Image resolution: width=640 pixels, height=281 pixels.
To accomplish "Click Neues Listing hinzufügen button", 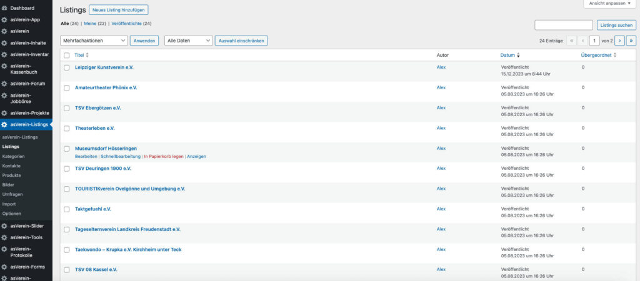I will (118, 10).
